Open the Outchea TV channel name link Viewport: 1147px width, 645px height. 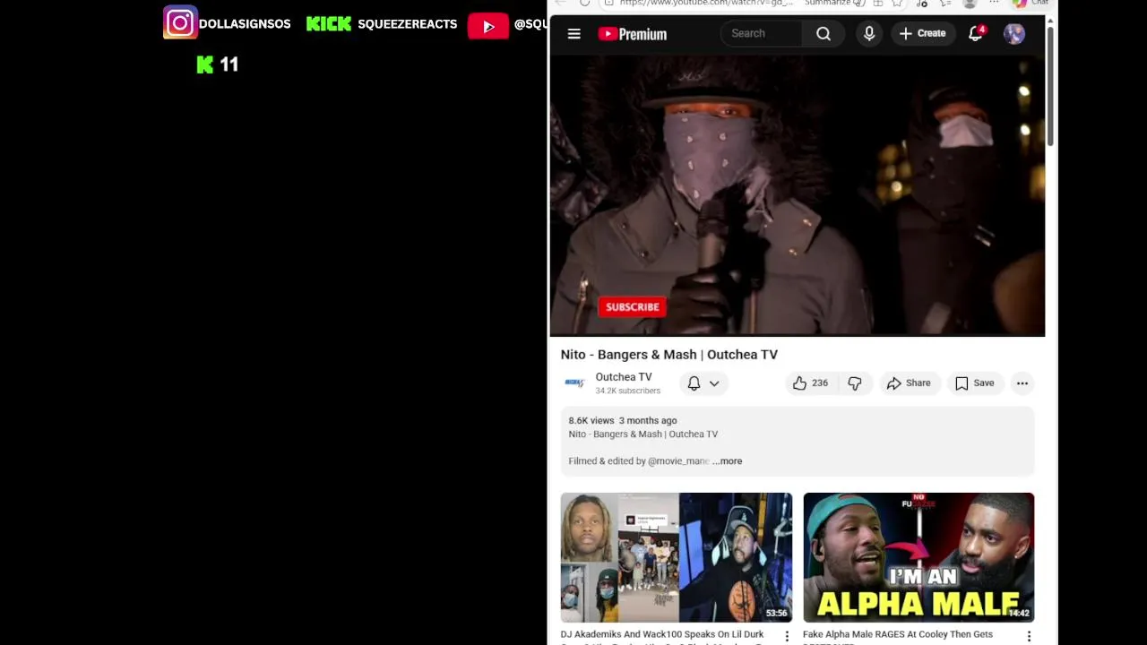pyautogui.click(x=624, y=377)
